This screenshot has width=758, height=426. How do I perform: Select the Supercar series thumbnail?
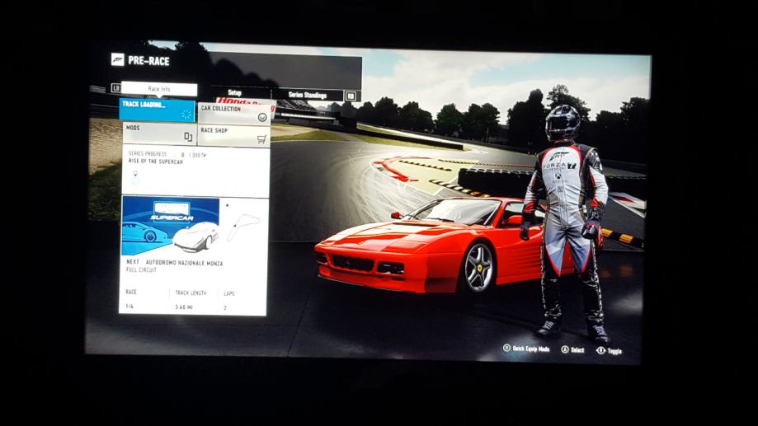[x=171, y=225]
